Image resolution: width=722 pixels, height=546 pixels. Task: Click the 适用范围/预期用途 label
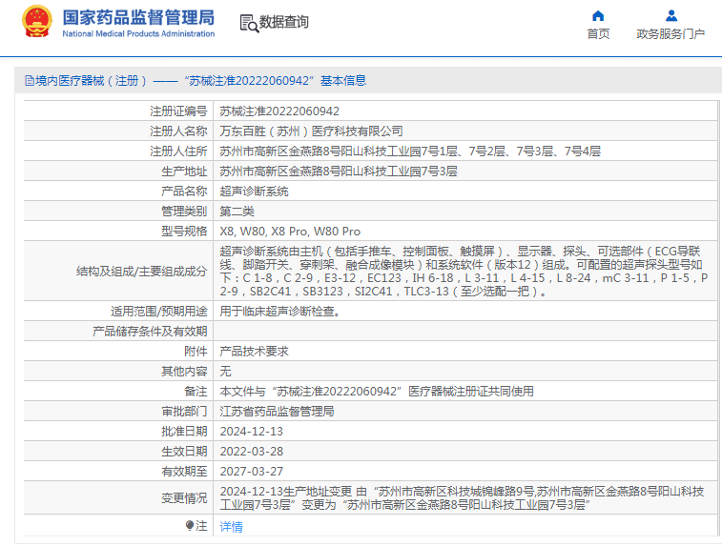(x=159, y=312)
